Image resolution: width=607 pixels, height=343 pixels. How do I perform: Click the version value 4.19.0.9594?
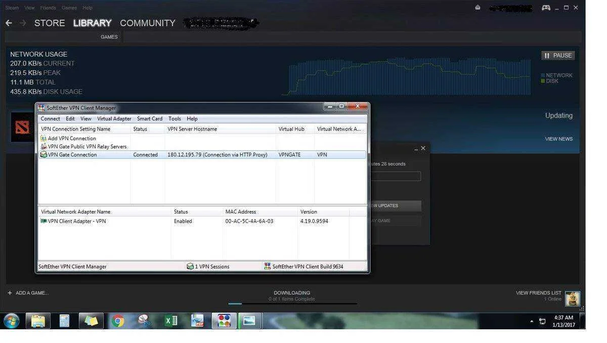click(314, 221)
